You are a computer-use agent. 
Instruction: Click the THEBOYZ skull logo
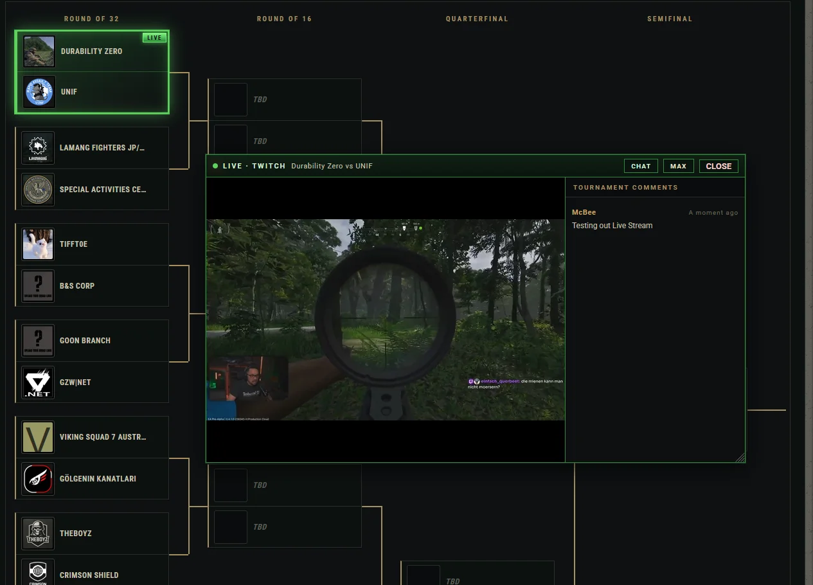pos(38,534)
